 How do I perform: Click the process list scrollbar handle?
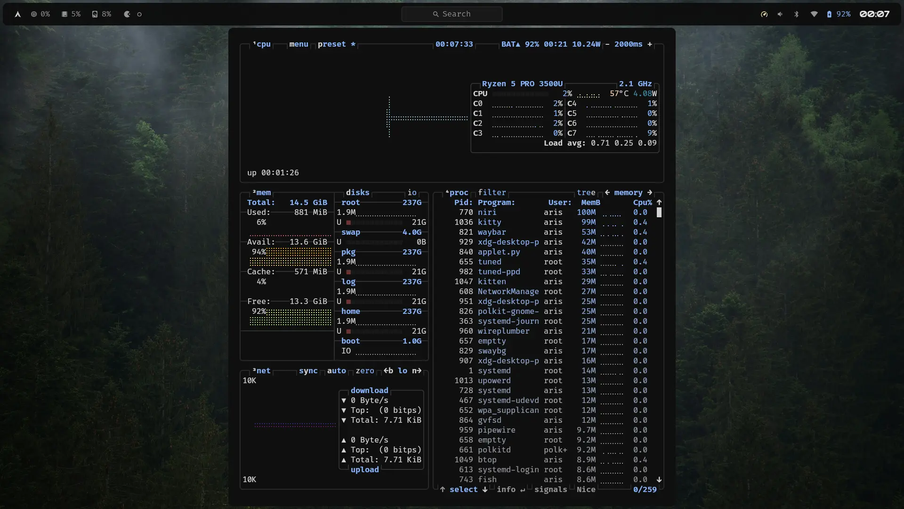659,213
